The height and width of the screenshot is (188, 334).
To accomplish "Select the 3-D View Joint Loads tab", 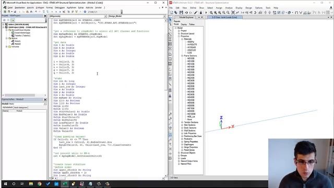I will click(224, 17).
